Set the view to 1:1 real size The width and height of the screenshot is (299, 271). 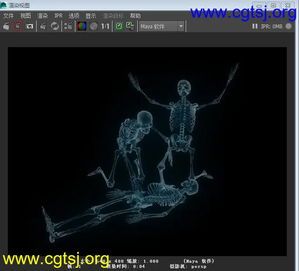[105, 26]
